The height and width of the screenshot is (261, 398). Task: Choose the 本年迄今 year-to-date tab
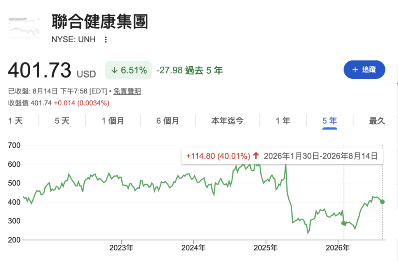point(227,121)
